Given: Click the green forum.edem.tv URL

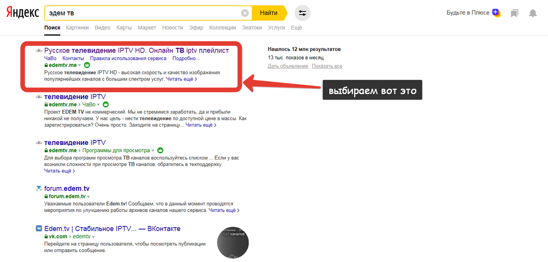Looking at the screenshot, I should click(x=67, y=197).
